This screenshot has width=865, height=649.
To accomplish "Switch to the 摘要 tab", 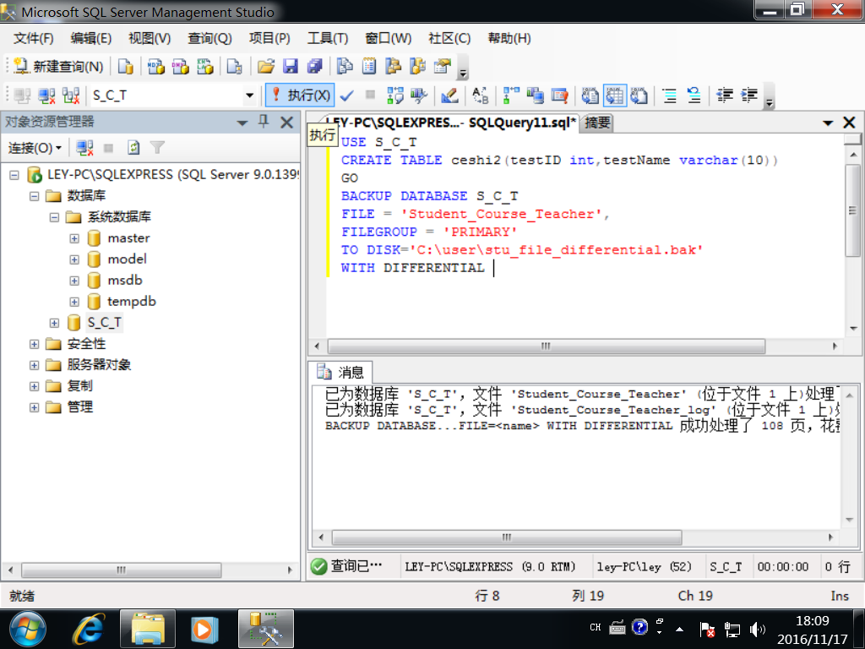I will 597,123.
